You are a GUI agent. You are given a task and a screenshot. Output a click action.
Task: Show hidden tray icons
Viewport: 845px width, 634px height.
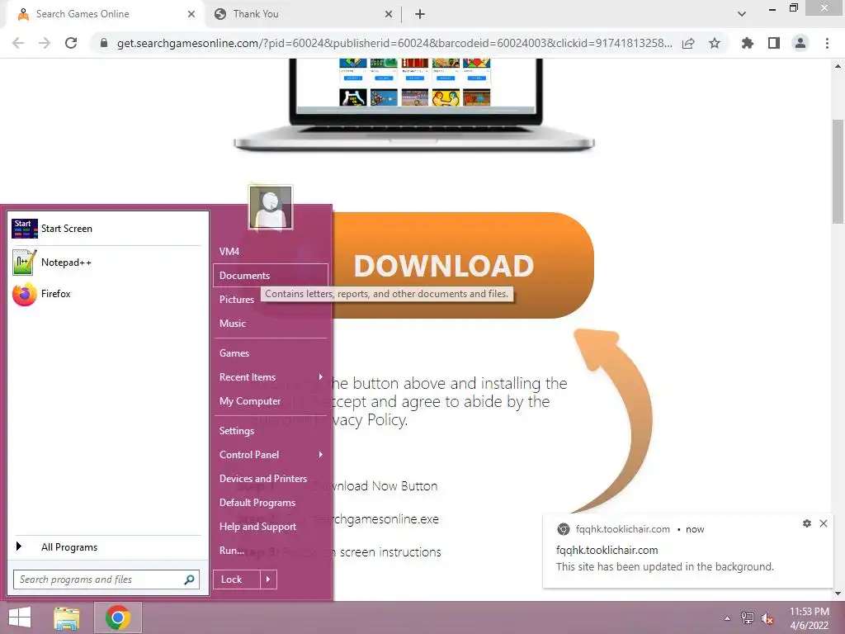pyautogui.click(x=728, y=618)
